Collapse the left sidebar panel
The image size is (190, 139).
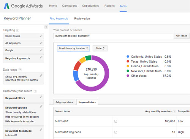(46, 27)
